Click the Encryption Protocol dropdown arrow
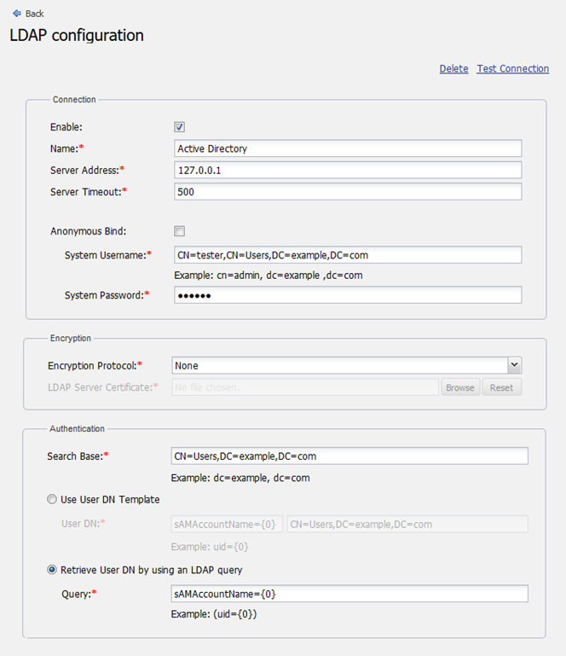566x656 pixels. click(x=514, y=365)
